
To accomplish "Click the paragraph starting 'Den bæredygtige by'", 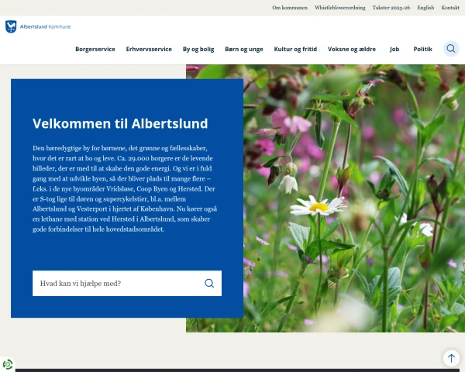I will [125, 188].
